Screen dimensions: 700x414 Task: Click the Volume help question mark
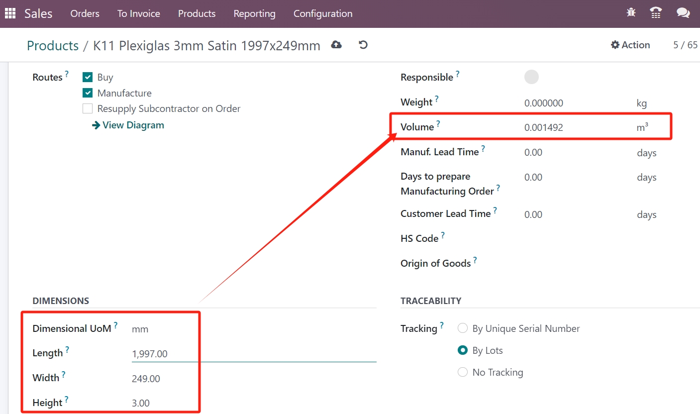pyautogui.click(x=438, y=123)
